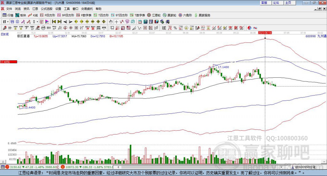Select the polyline drawing tool

pos(122,22)
